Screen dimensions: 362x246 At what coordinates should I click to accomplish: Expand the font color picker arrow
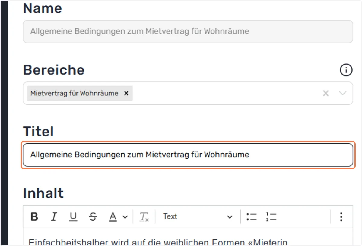click(x=125, y=217)
